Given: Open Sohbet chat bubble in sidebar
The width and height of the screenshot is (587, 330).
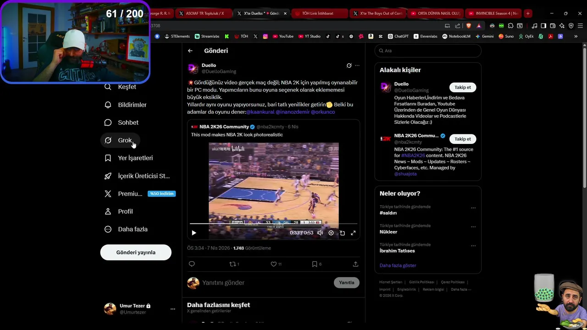Looking at the screenshot, I should [108, 122].
